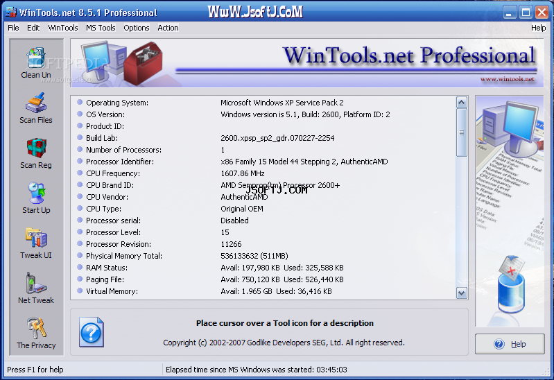Select the Paging File row
The height and width of the screenshot is (380, 554).
(x=264, y=279)
